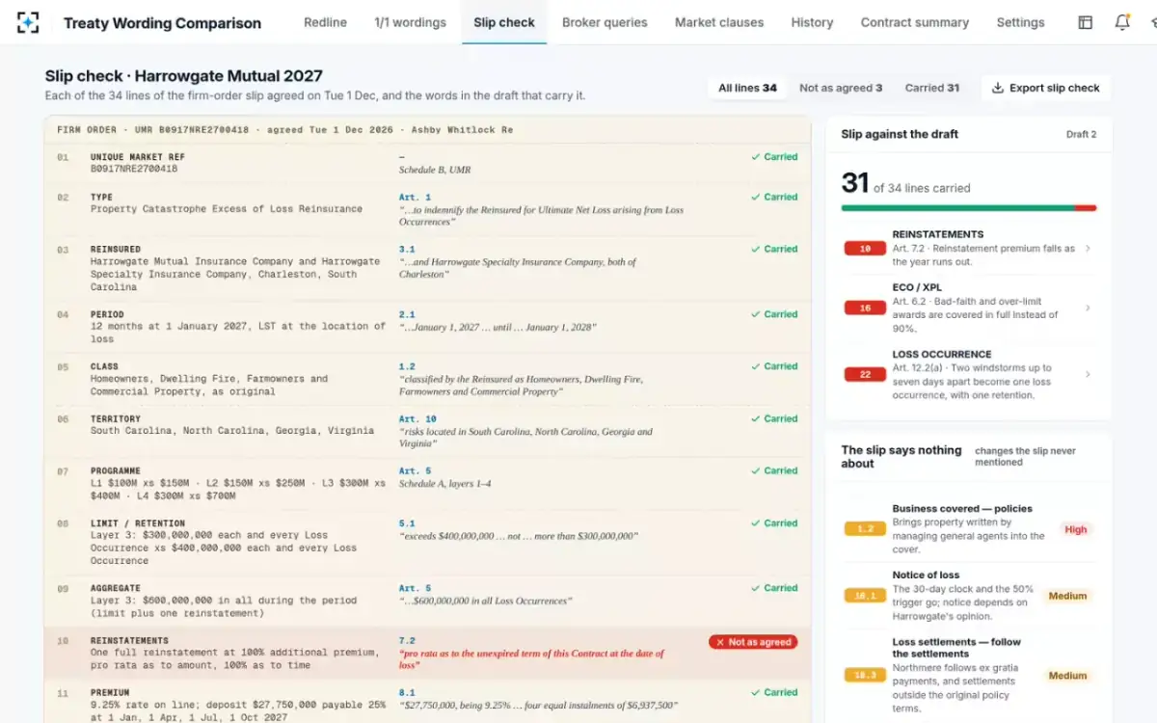Click the Notice of loss item
This screenshot has width=1157, height=723.
pyautogui.click(x=969, y=596)
